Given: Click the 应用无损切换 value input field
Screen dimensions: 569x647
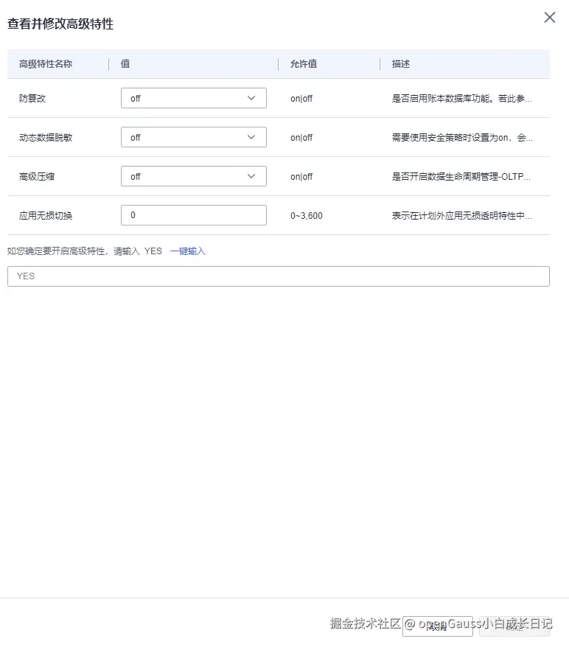Looking at the screenshot, I should pyautogui.click(x=194, y=215).
